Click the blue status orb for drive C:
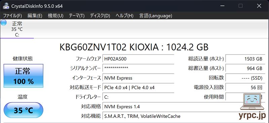Viewport: 269px width, 123px height. tap(4, 23)
